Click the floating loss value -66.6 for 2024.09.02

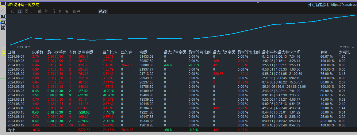[168, 65]
